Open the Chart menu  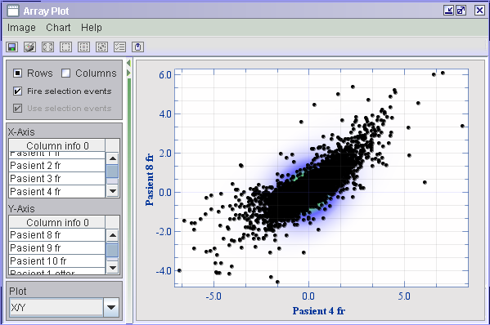coord(58,28)
